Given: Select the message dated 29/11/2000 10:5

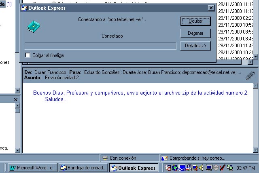Looking at the screenshot, I should [x=236, y=25].
